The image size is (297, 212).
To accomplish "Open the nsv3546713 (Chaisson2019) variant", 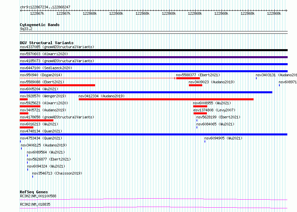I will click(57, 173).
